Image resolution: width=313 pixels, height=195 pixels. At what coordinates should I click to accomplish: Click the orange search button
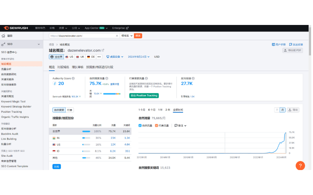[138, 36]
